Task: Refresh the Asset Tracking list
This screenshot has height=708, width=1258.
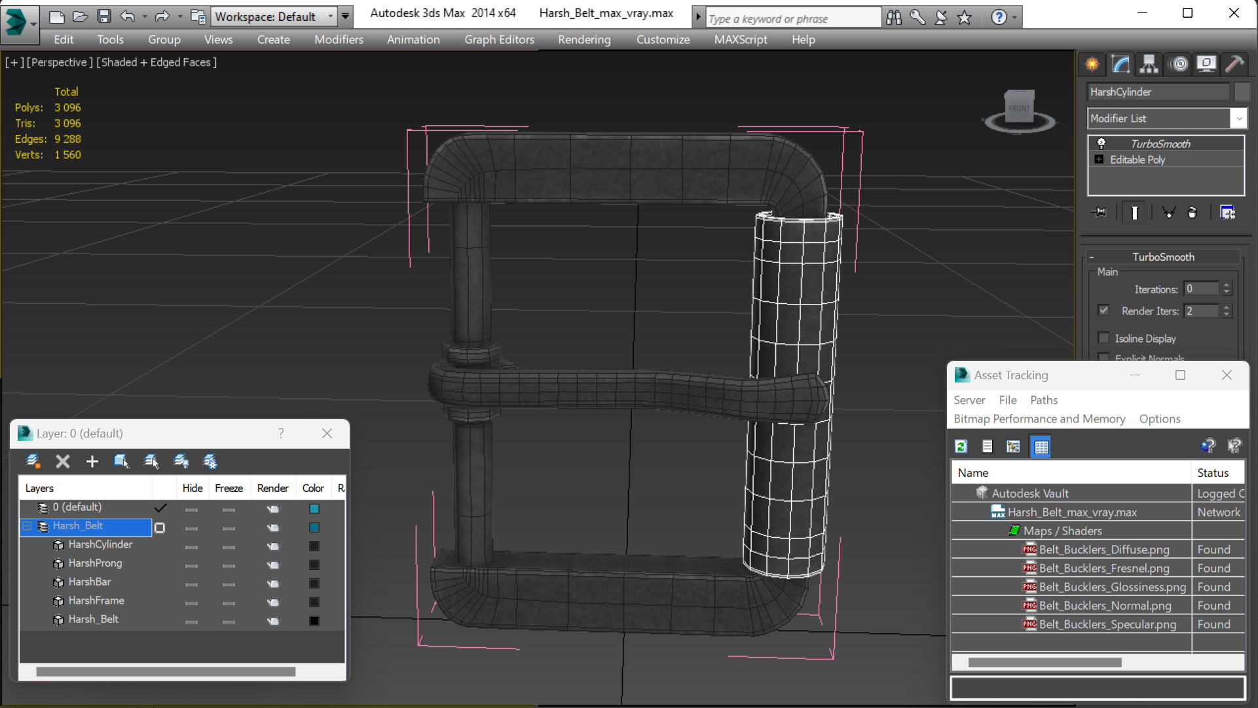Action: 961,447
